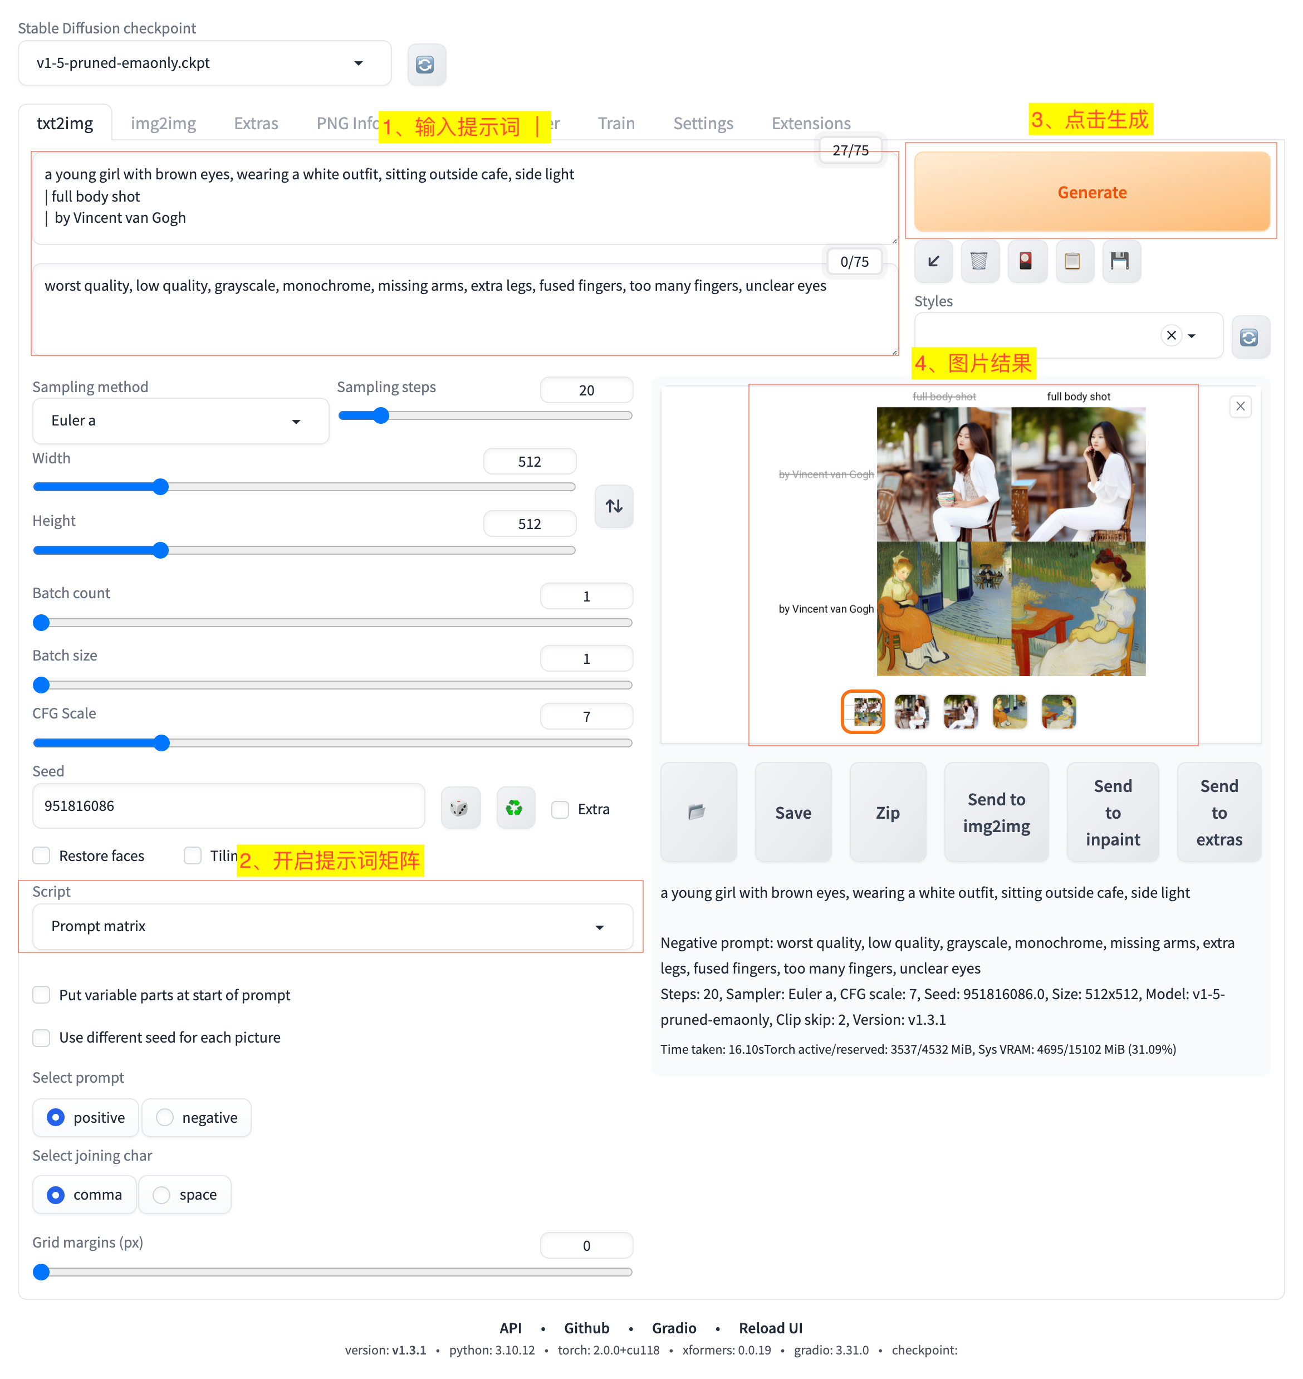Click the trash icon to clear the prompt
Screen dimensions: 1303x1379
coord(979,261)
